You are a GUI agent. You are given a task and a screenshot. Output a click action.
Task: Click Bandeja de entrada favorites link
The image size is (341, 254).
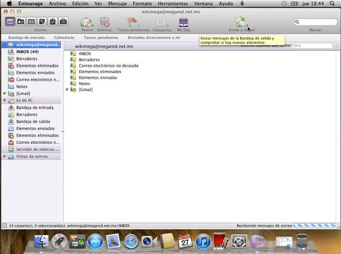tap(26, 37)
